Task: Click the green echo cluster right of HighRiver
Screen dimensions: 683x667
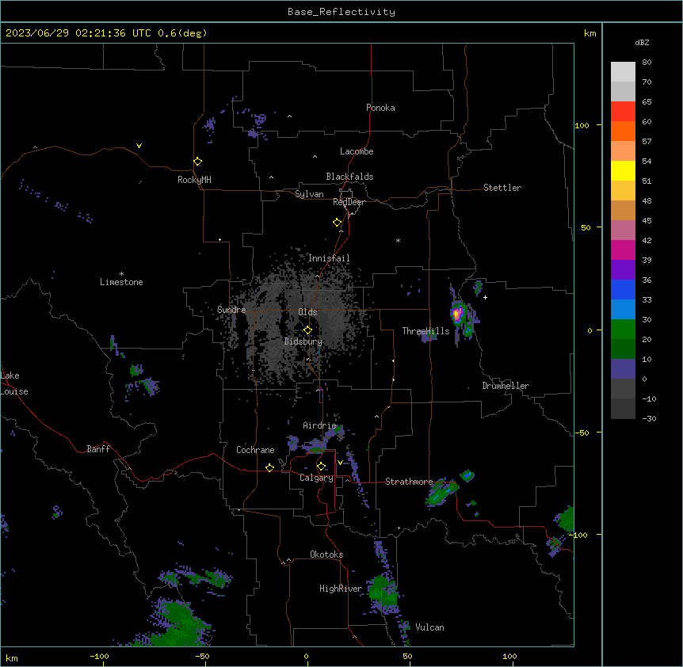Action: click(x=383, y=594)
